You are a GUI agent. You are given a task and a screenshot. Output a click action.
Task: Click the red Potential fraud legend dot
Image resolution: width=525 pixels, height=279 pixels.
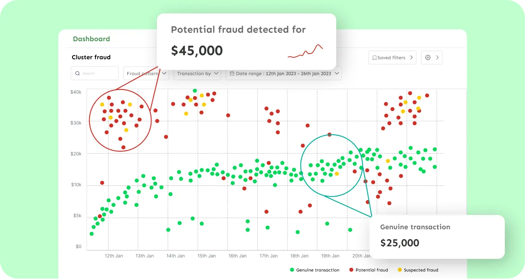coord(351,270)
